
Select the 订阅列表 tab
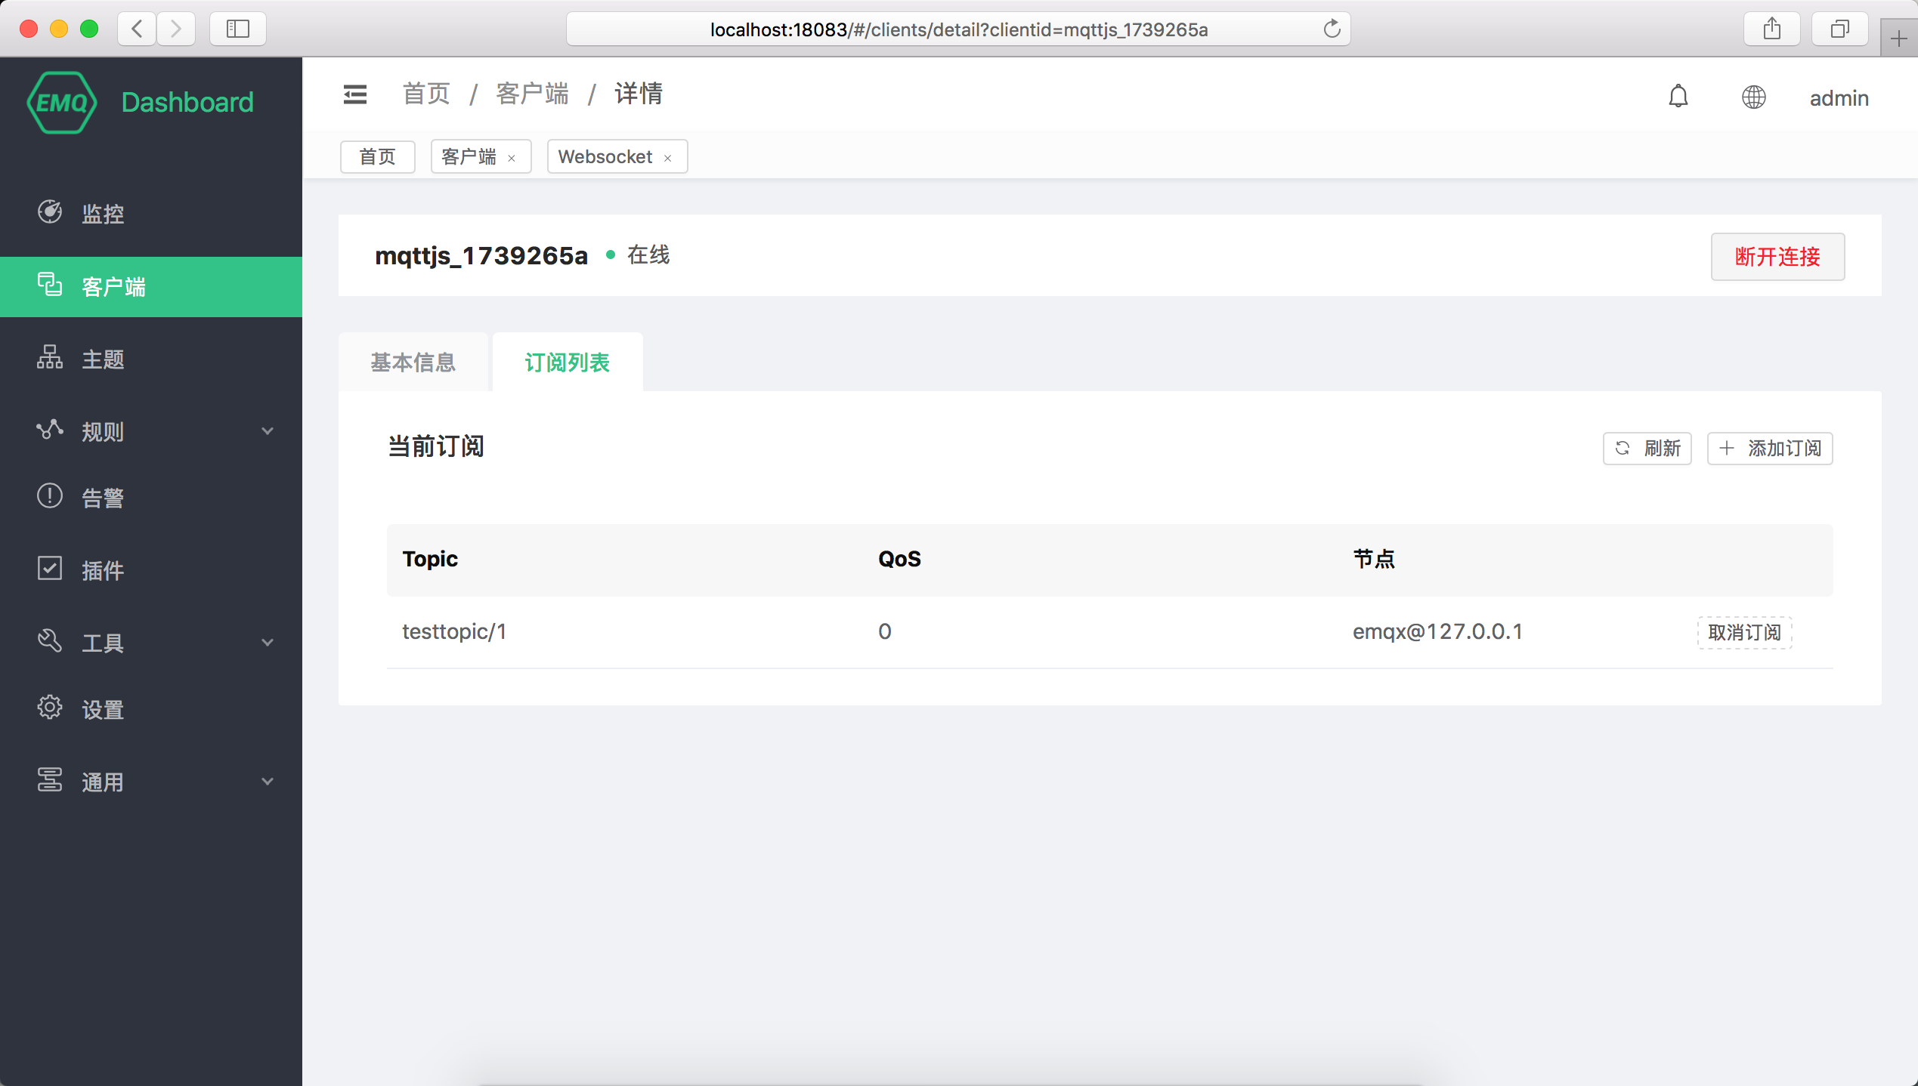coord(567,363)
